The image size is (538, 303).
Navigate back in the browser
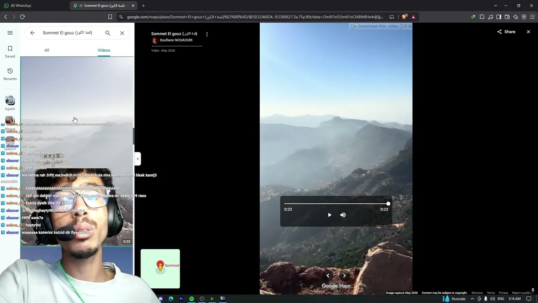coord(5,17)
